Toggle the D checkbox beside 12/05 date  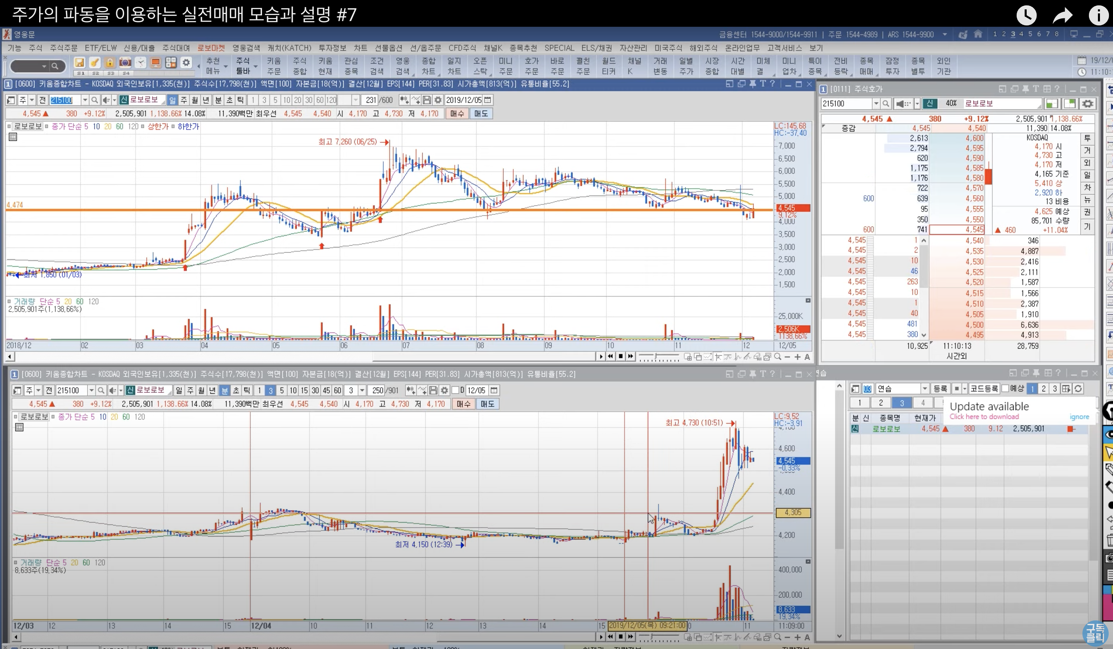pos(455,390)
